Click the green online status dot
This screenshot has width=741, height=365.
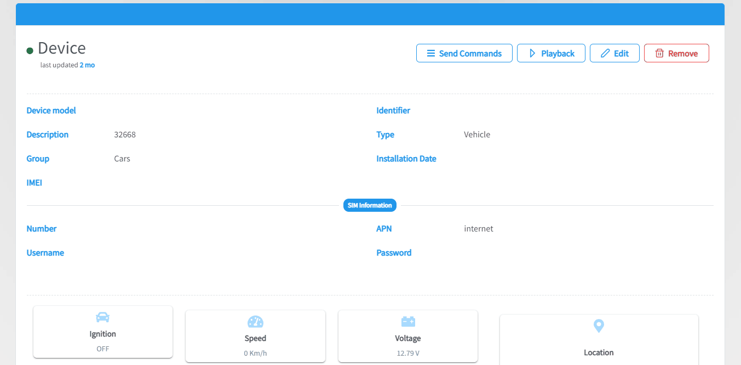point(30,51)
